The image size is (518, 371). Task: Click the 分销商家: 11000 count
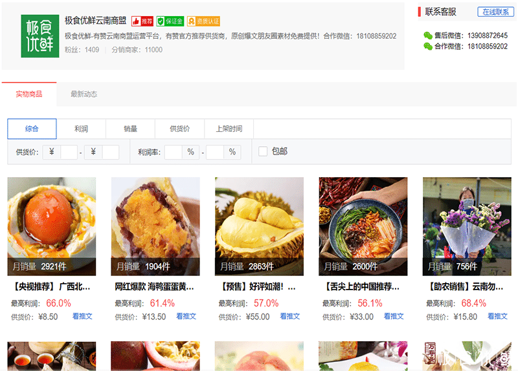(x=137, y=50)
